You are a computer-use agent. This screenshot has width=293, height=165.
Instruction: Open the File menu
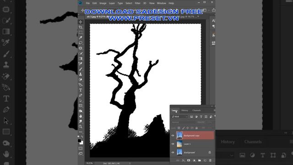(x=87, y=3)
